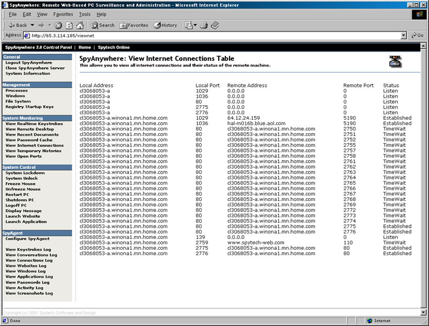Click the Done status page icon

coord(5,321)
